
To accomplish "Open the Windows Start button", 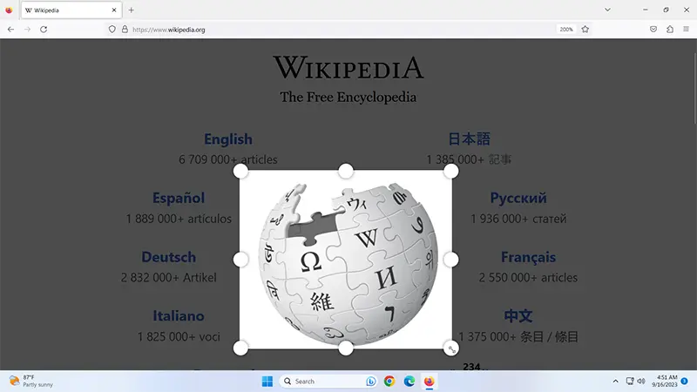I will 267,382.
